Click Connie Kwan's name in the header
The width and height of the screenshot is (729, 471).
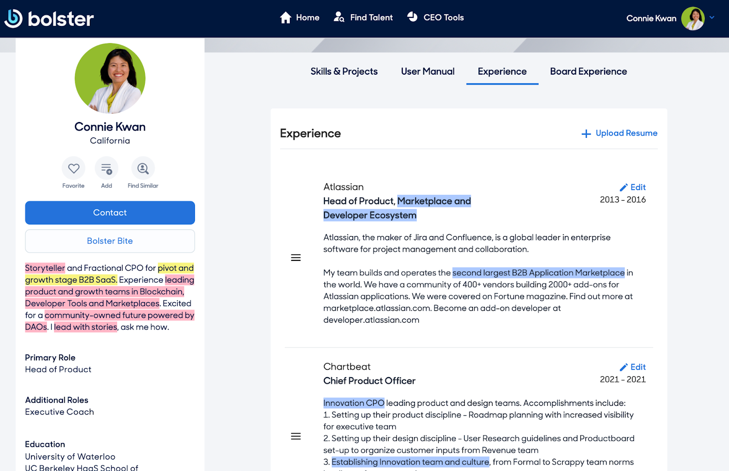coord(651,19)
